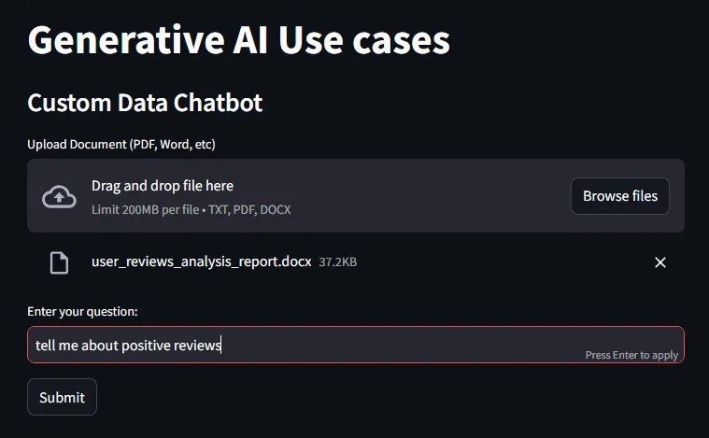Click the word 'about' in the question box

[100, 346]
